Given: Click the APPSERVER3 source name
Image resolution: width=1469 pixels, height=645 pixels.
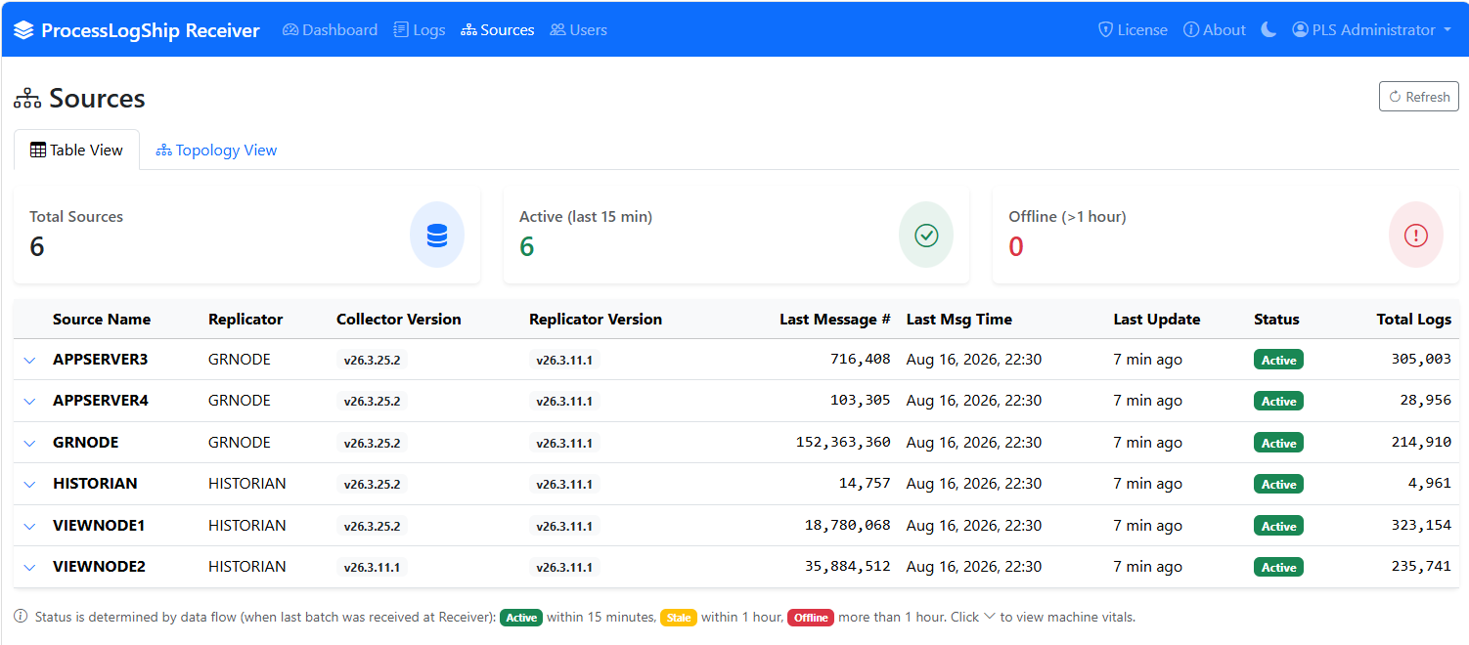Looking at the screenshot, I should [101, 360].
